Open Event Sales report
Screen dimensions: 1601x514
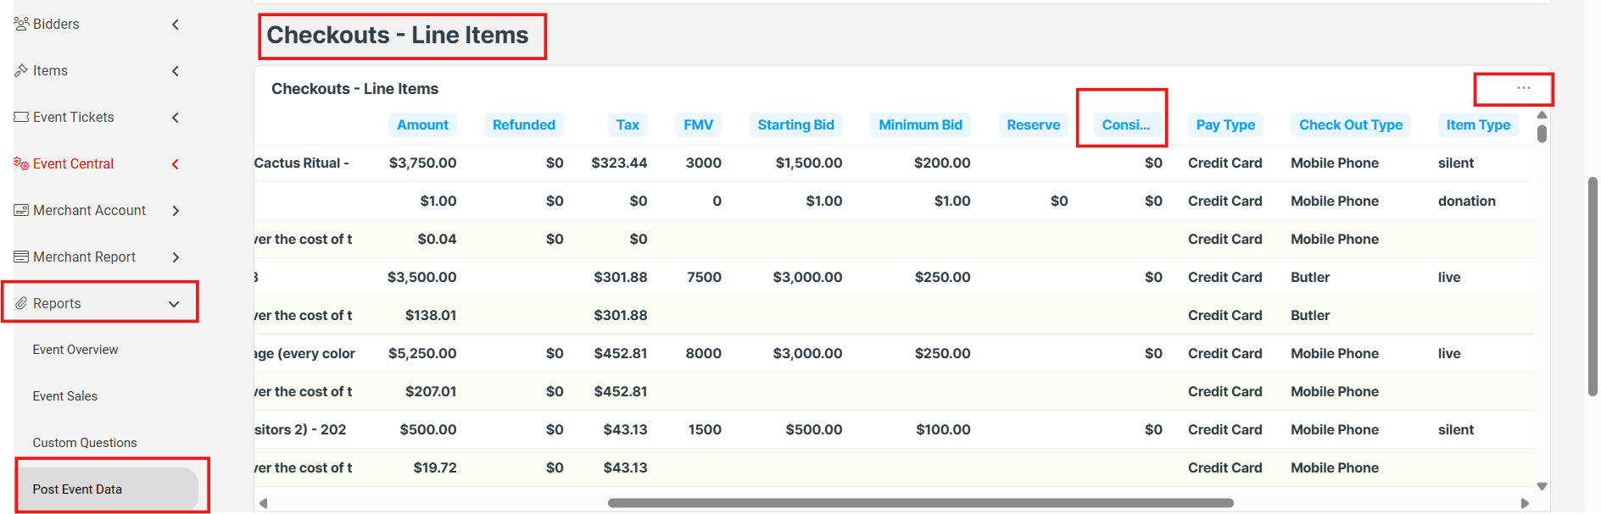coord(65,396)
